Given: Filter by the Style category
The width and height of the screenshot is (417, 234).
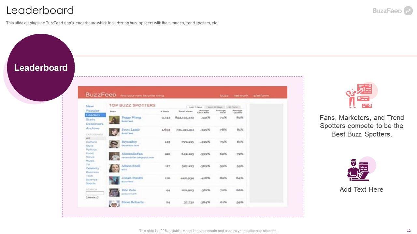Looking at the screenshot, I should pos(90,146).
